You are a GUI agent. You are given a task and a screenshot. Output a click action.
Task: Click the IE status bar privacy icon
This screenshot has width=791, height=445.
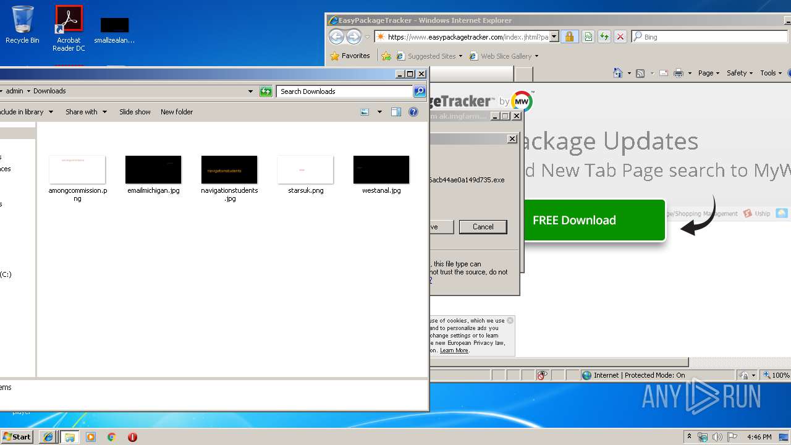tap(542, 375)
